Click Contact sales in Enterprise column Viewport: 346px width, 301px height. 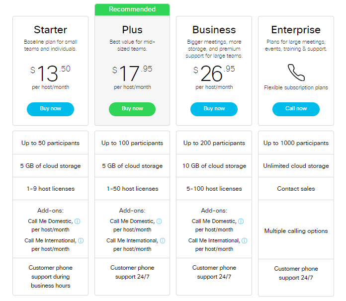tap(296, 189)
